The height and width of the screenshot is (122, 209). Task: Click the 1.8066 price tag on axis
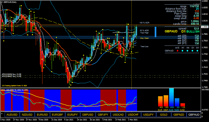pyautogui.click(x=205, y=27)
